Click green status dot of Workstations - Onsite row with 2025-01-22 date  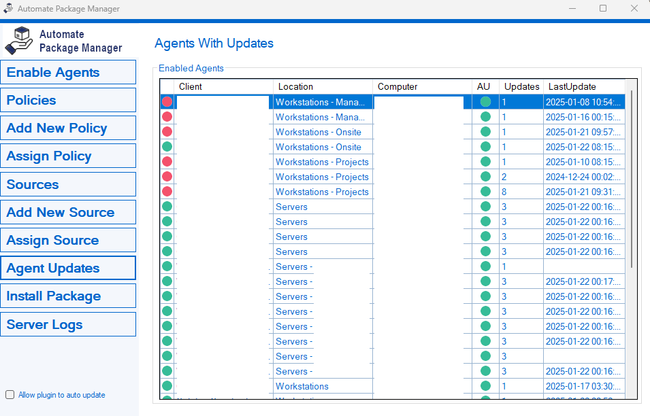(x=167, y=147)
